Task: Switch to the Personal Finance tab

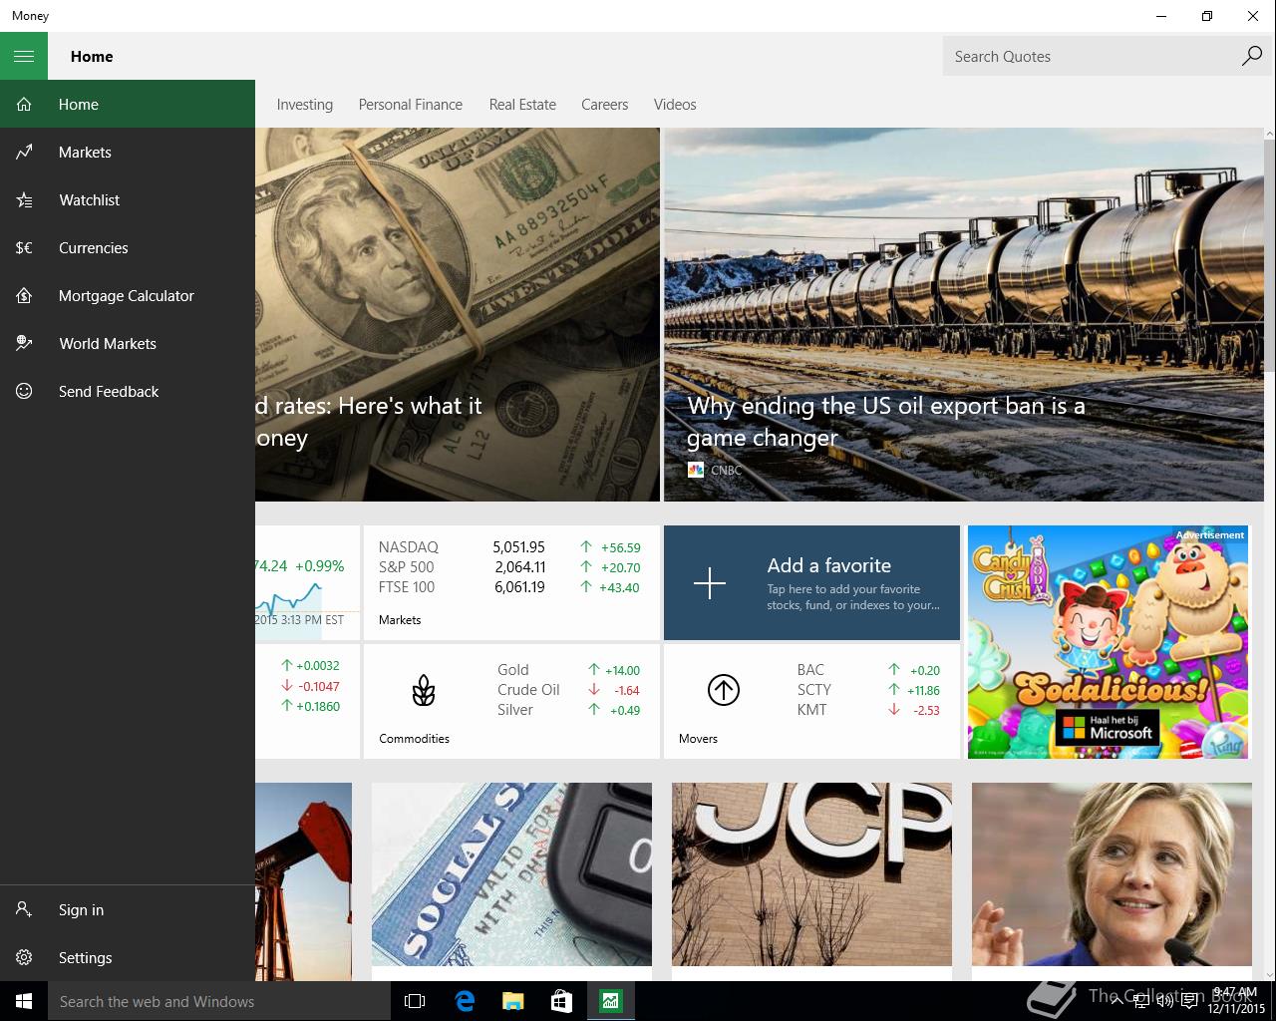Action: tap(410, 104)
